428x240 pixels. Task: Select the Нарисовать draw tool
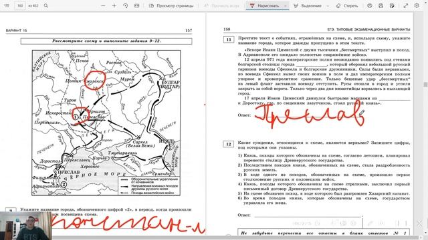[x=264, y=6]
